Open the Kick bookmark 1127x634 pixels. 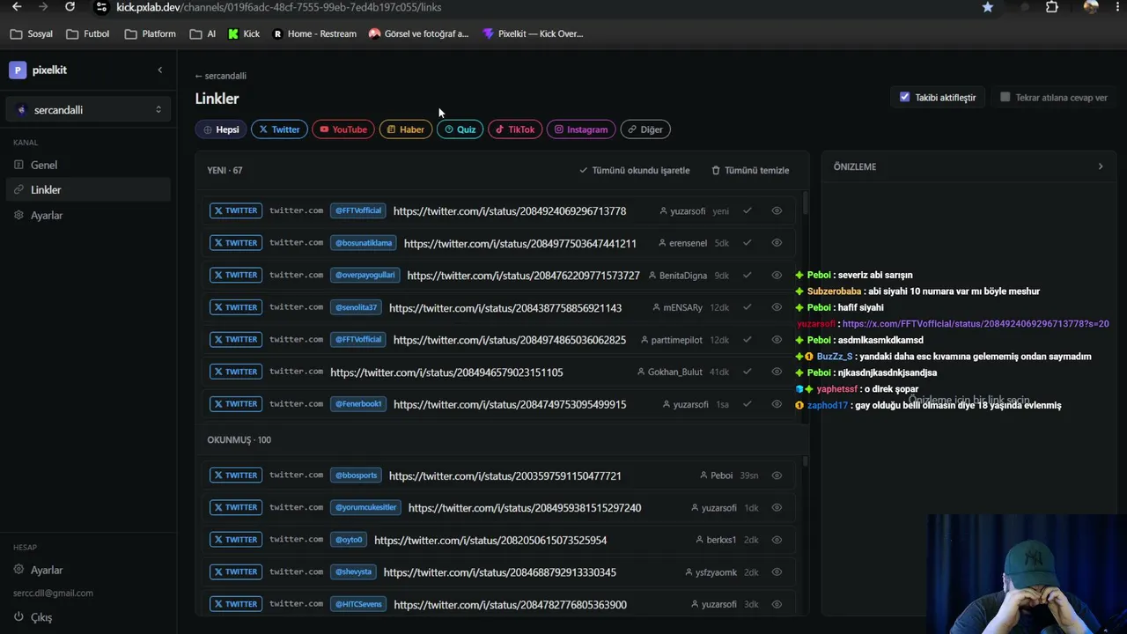[244, 34]
